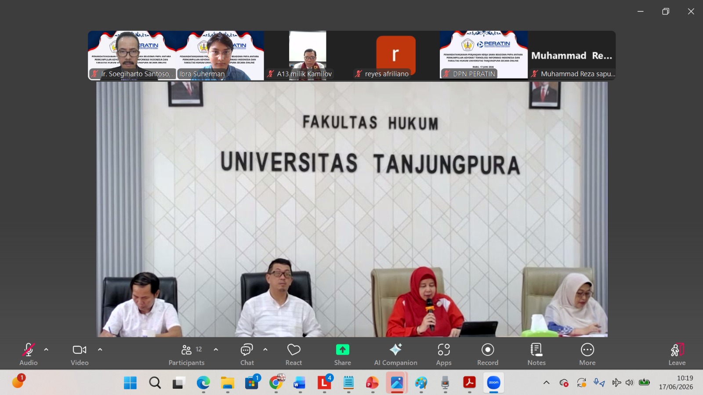Screen dimensions: 703x395
Task: Expand video options arrow beside Video
Action: 100,350
